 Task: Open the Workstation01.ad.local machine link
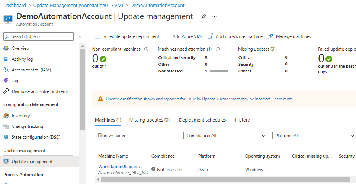click(x=120, y=166)
